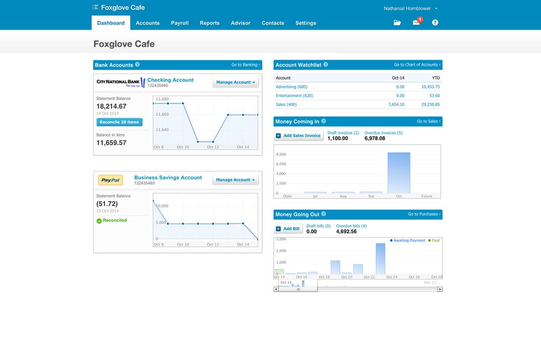Expand Manage Account for Checking Account
Viewport: 541px width, 338px height.
coord(235,82)
